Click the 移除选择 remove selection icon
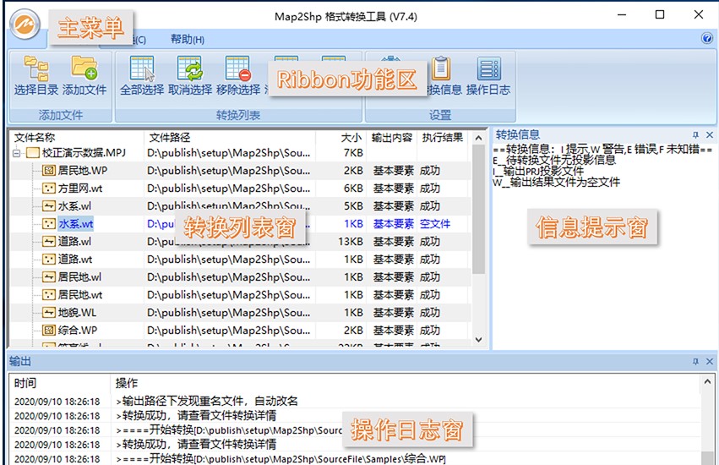 coord(237,69)
